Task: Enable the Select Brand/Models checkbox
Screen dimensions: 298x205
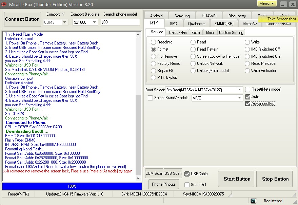Action: 150,98
